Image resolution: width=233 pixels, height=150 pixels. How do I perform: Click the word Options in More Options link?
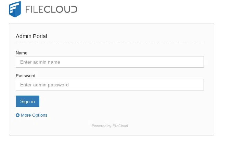(x=40, y=115)
